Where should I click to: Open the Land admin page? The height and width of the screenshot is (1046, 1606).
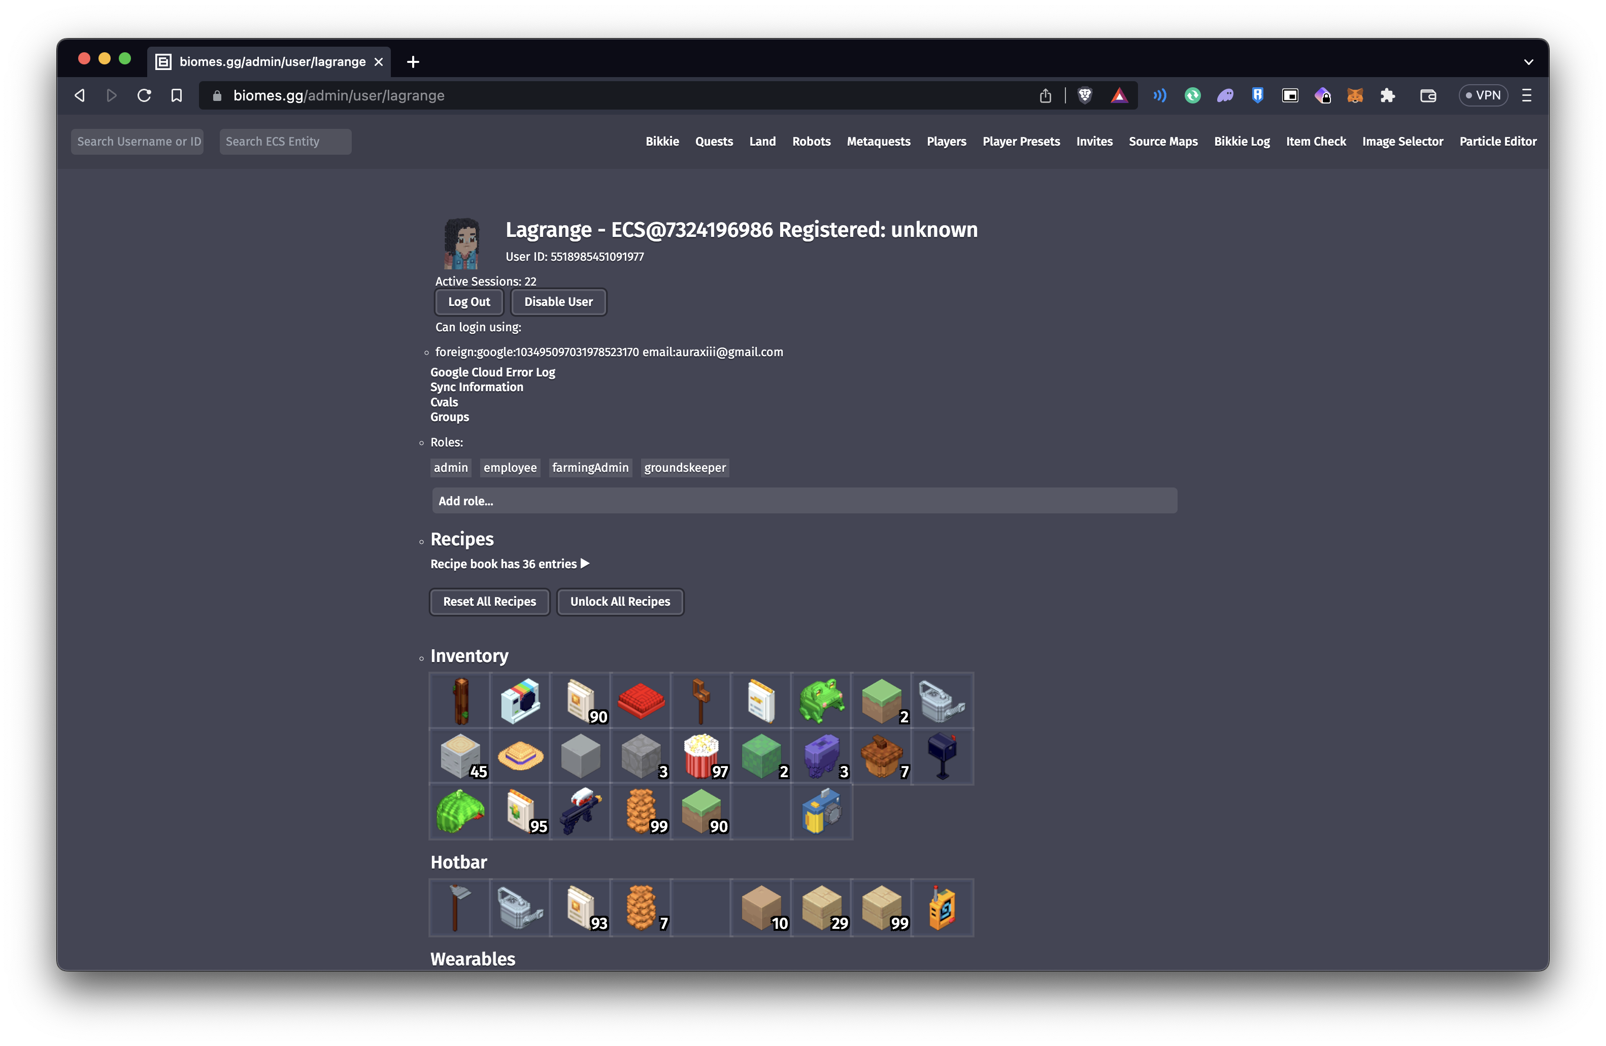(762, 142)
